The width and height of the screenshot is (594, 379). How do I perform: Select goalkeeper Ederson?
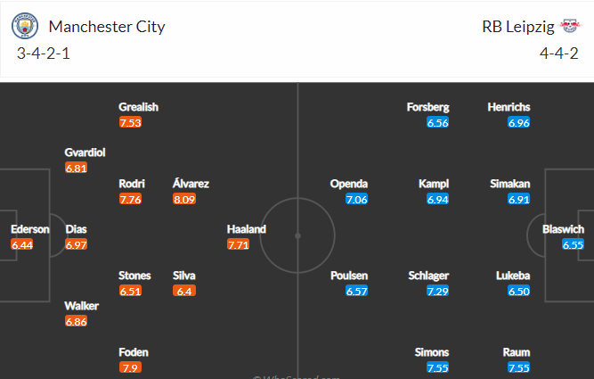click(30, 229)
